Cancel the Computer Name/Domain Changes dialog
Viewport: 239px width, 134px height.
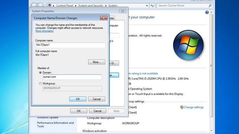[97, 99]
